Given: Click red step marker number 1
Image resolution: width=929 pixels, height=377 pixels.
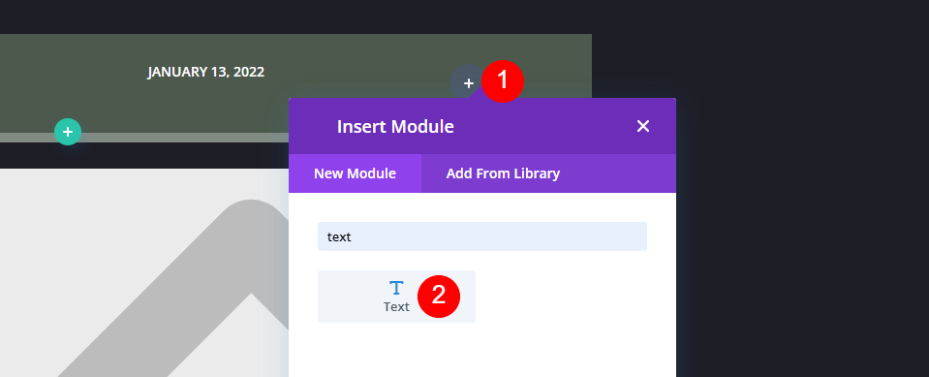Looking at the screenshot, I should tap(503, 80).
